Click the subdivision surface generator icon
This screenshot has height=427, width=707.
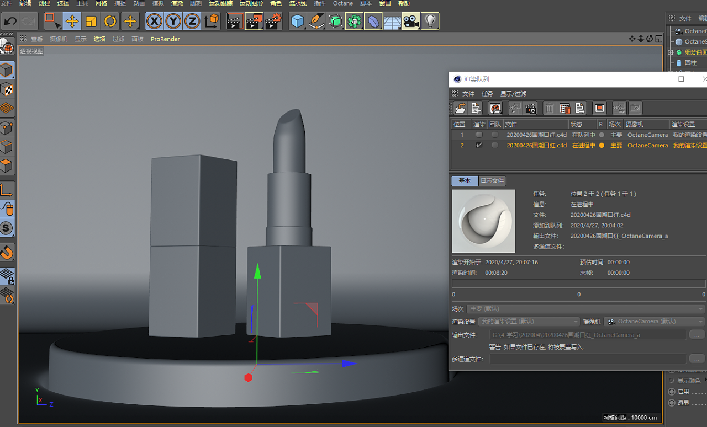point(335,22)
